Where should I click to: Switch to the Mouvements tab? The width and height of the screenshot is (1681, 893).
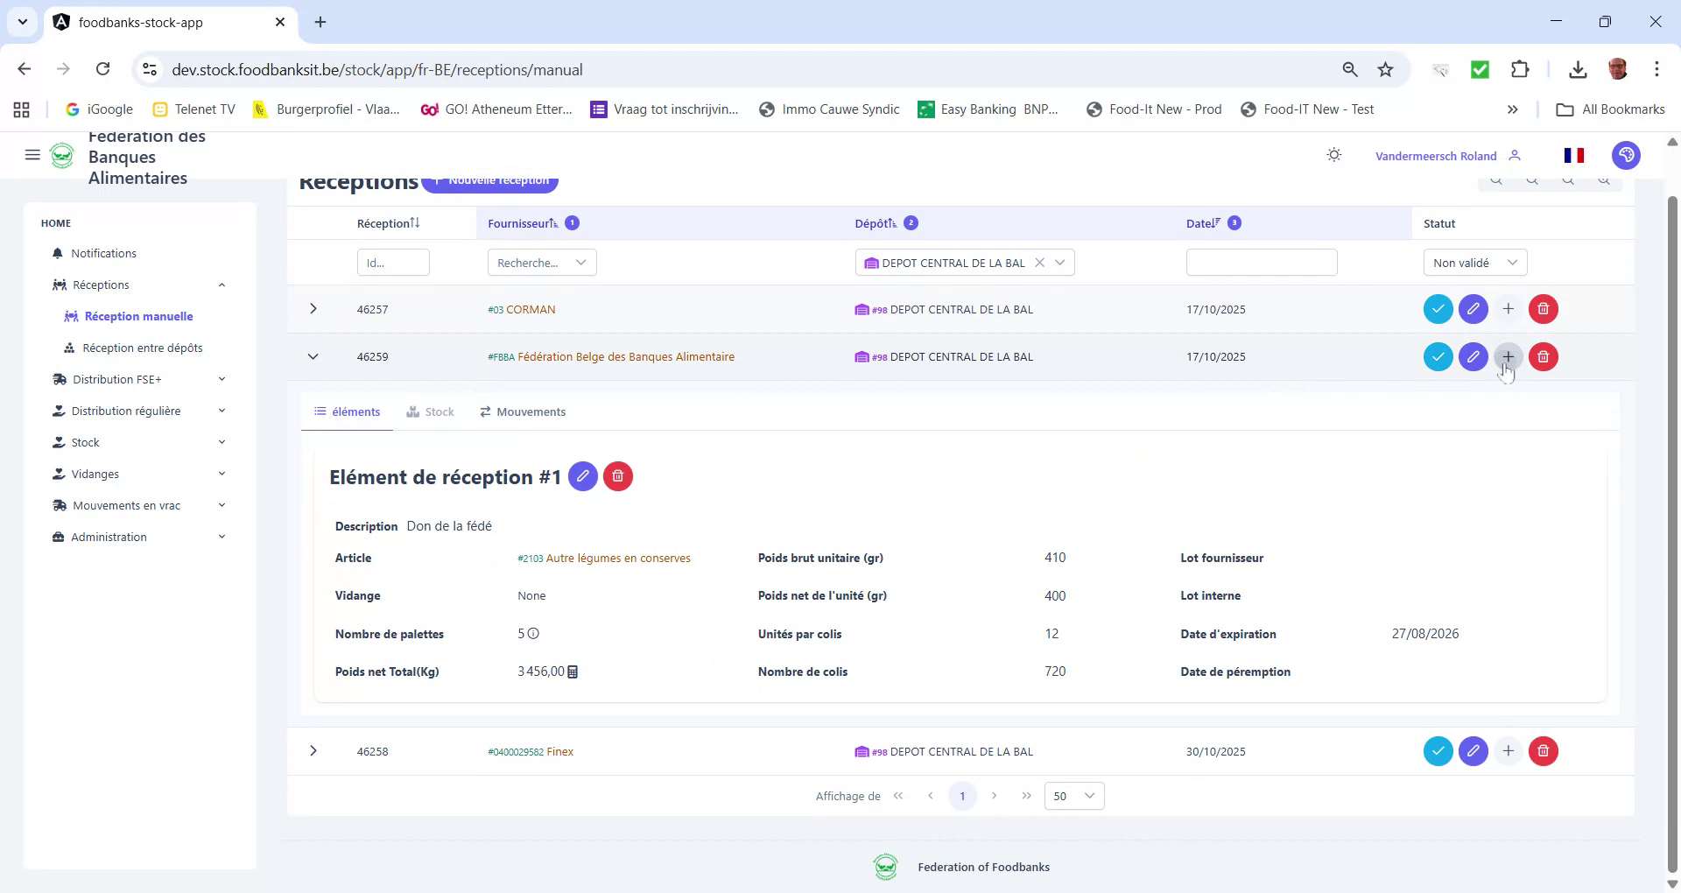(522, 411)
